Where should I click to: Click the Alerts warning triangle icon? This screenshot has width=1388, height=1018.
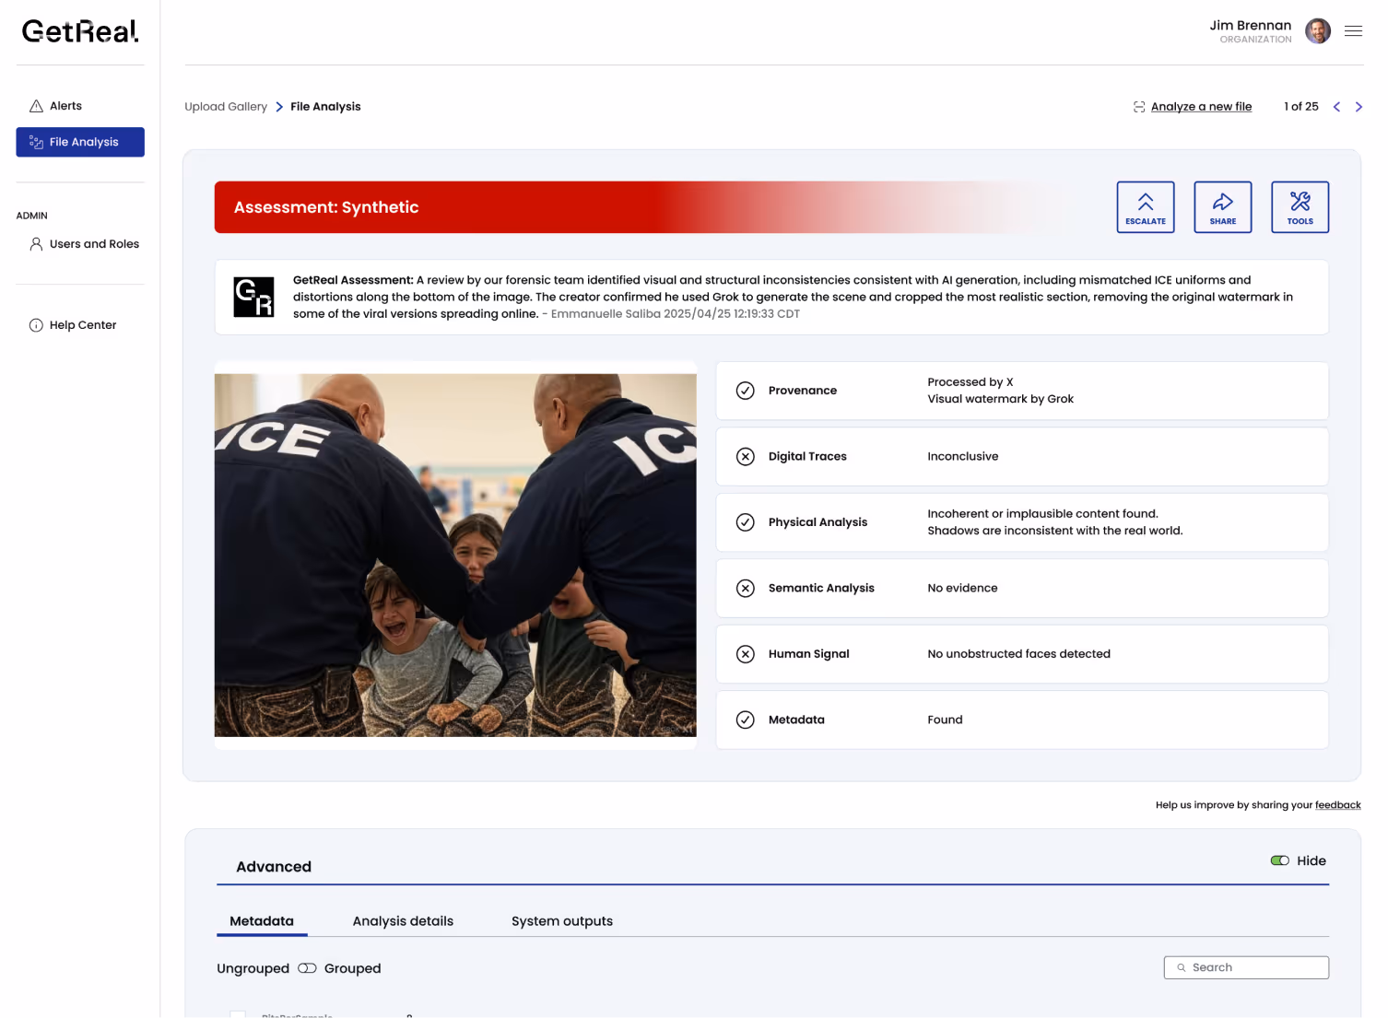click(x=37, y=106)
